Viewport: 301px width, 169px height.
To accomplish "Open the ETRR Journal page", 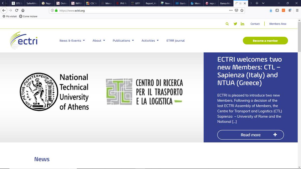I will (x=176, y=41).
